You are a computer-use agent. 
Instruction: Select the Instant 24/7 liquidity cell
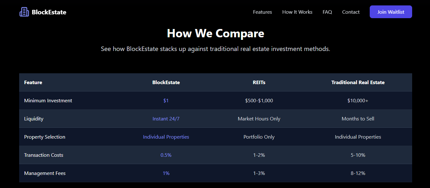coord(166,119)
